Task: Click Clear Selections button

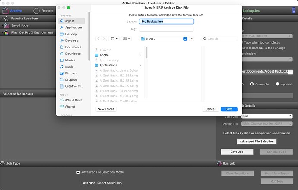Action: (238, 173)
